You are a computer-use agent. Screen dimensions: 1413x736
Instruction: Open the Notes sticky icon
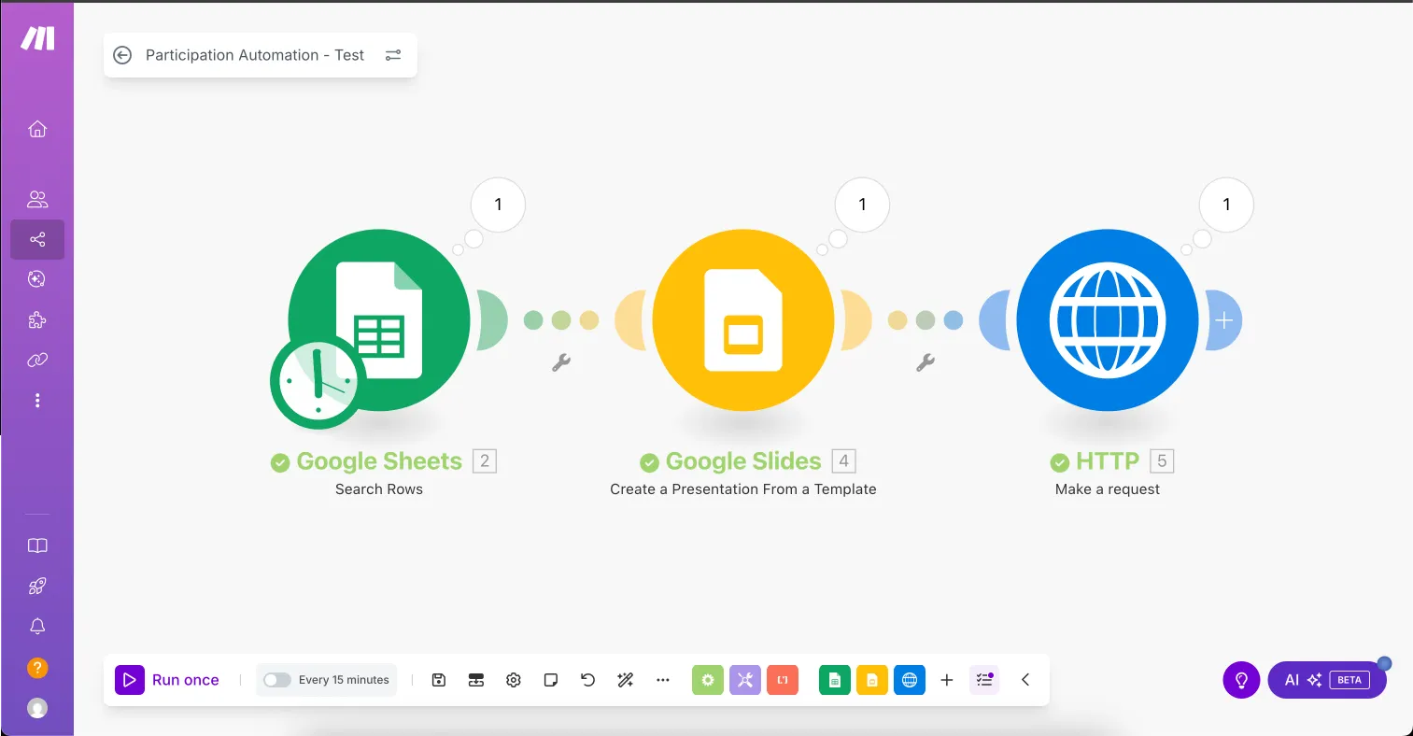[551, 680]
